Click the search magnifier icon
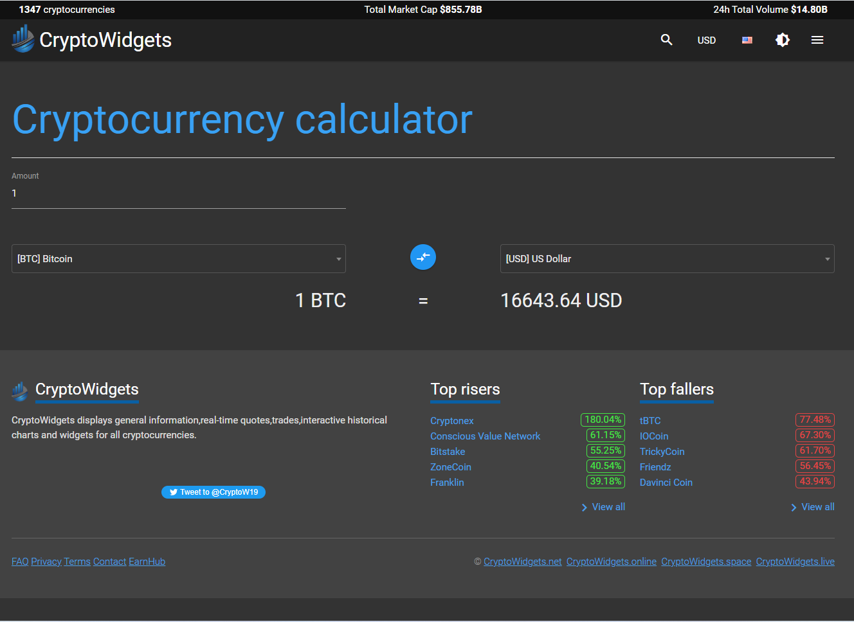854x622 pixels. point(666,40)
